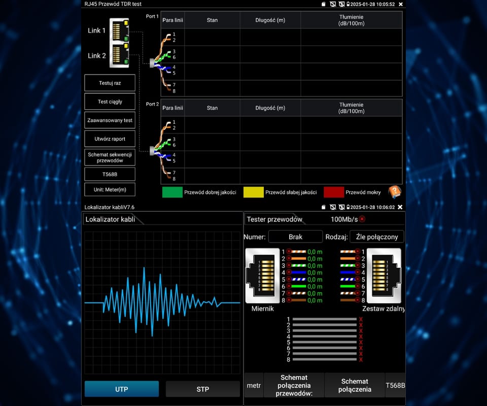
Task: Click the Link 2 RJ45 port icon
Action: click(x=119, y=55)
